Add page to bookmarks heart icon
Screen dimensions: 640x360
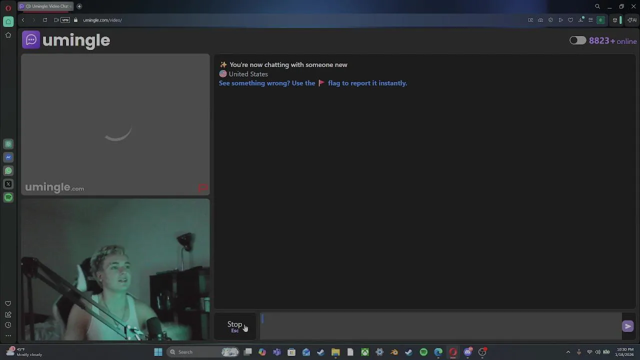click(x=570, y=20)
